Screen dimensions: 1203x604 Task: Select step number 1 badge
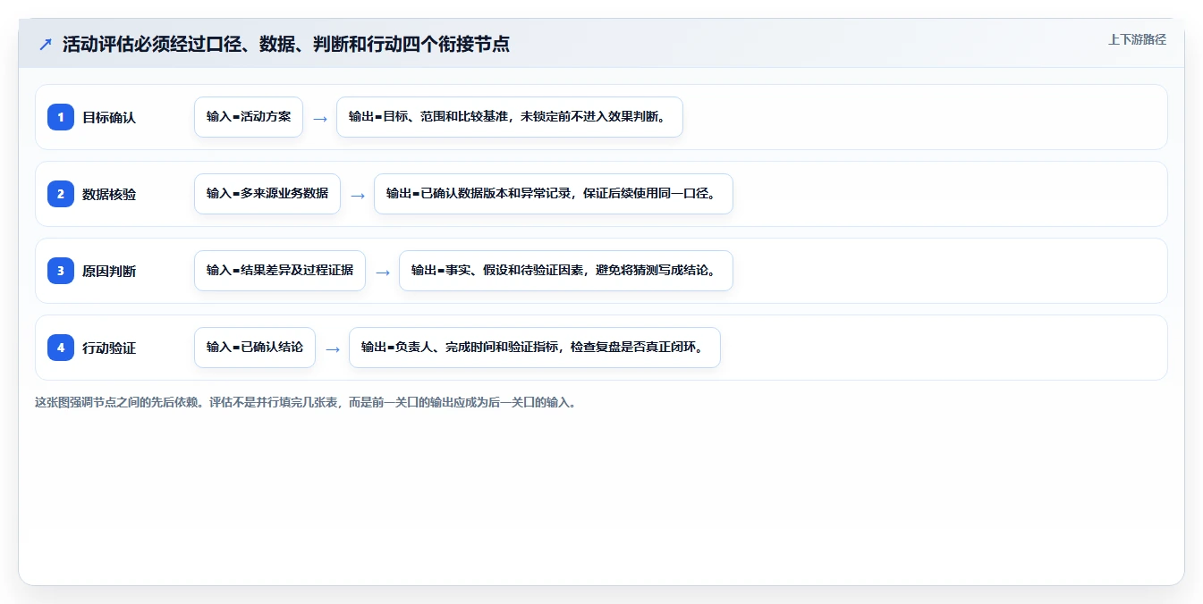pyautogui.click(x=61, y=117)
